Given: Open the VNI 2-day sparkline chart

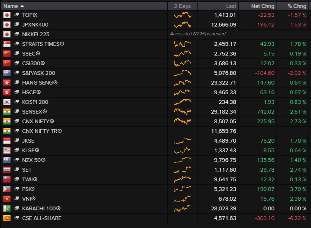Looking at the screenshot, I should coord(182,199).
